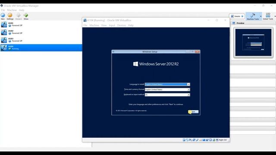Click shared folders icon in VM status bar
This screenshot has width=276, height=155.
(x=201, y=140)
